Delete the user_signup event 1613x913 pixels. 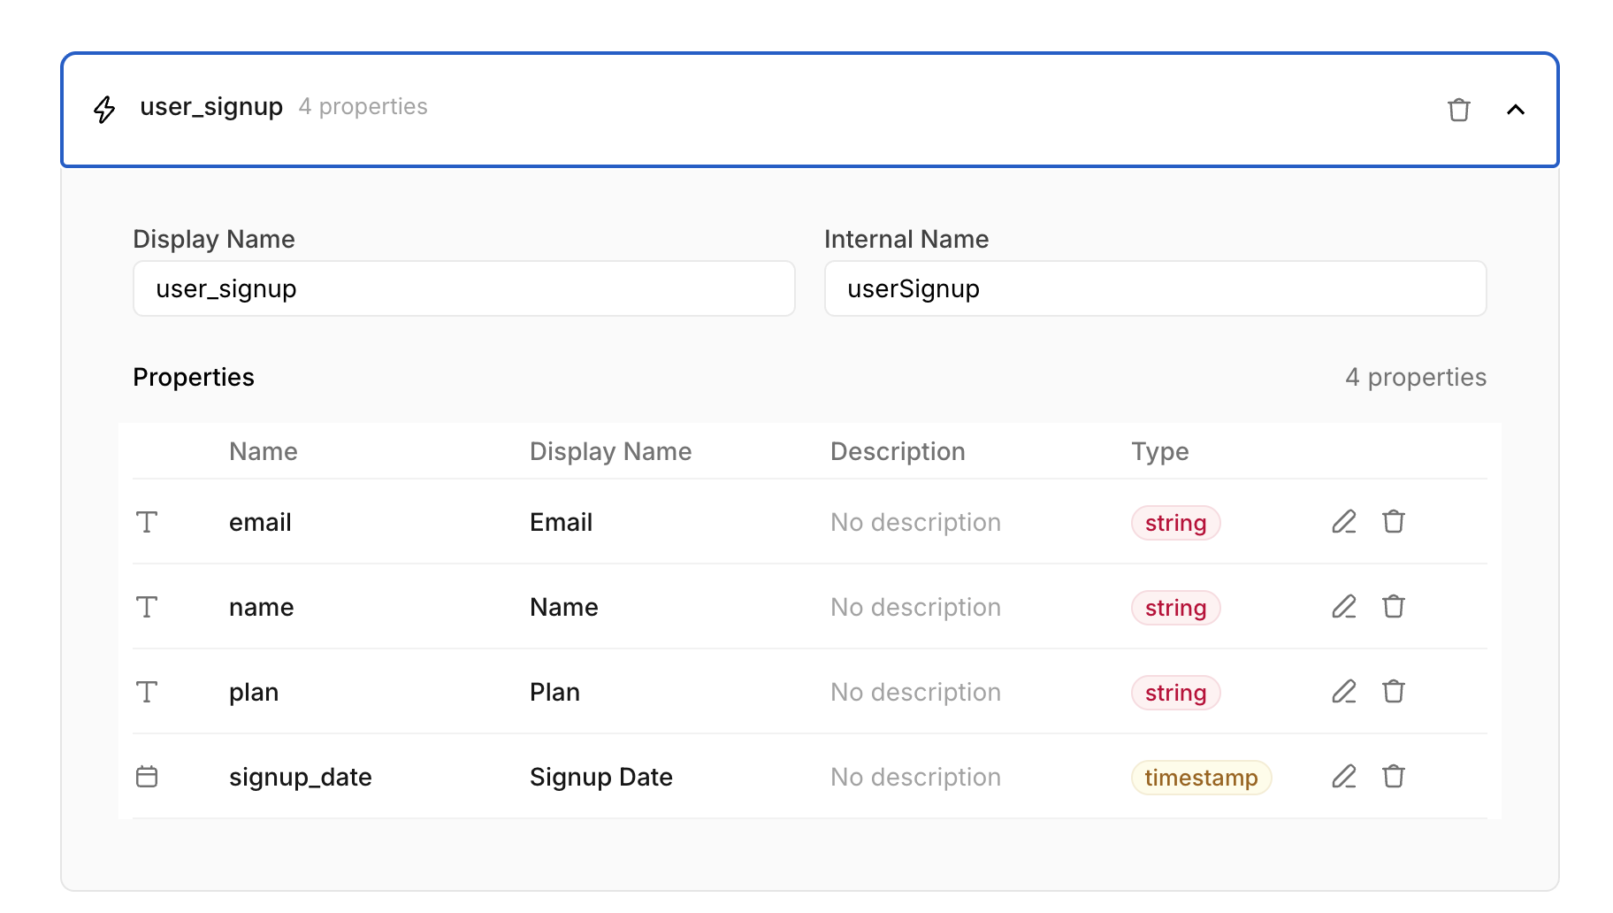tap(1458, 110)
